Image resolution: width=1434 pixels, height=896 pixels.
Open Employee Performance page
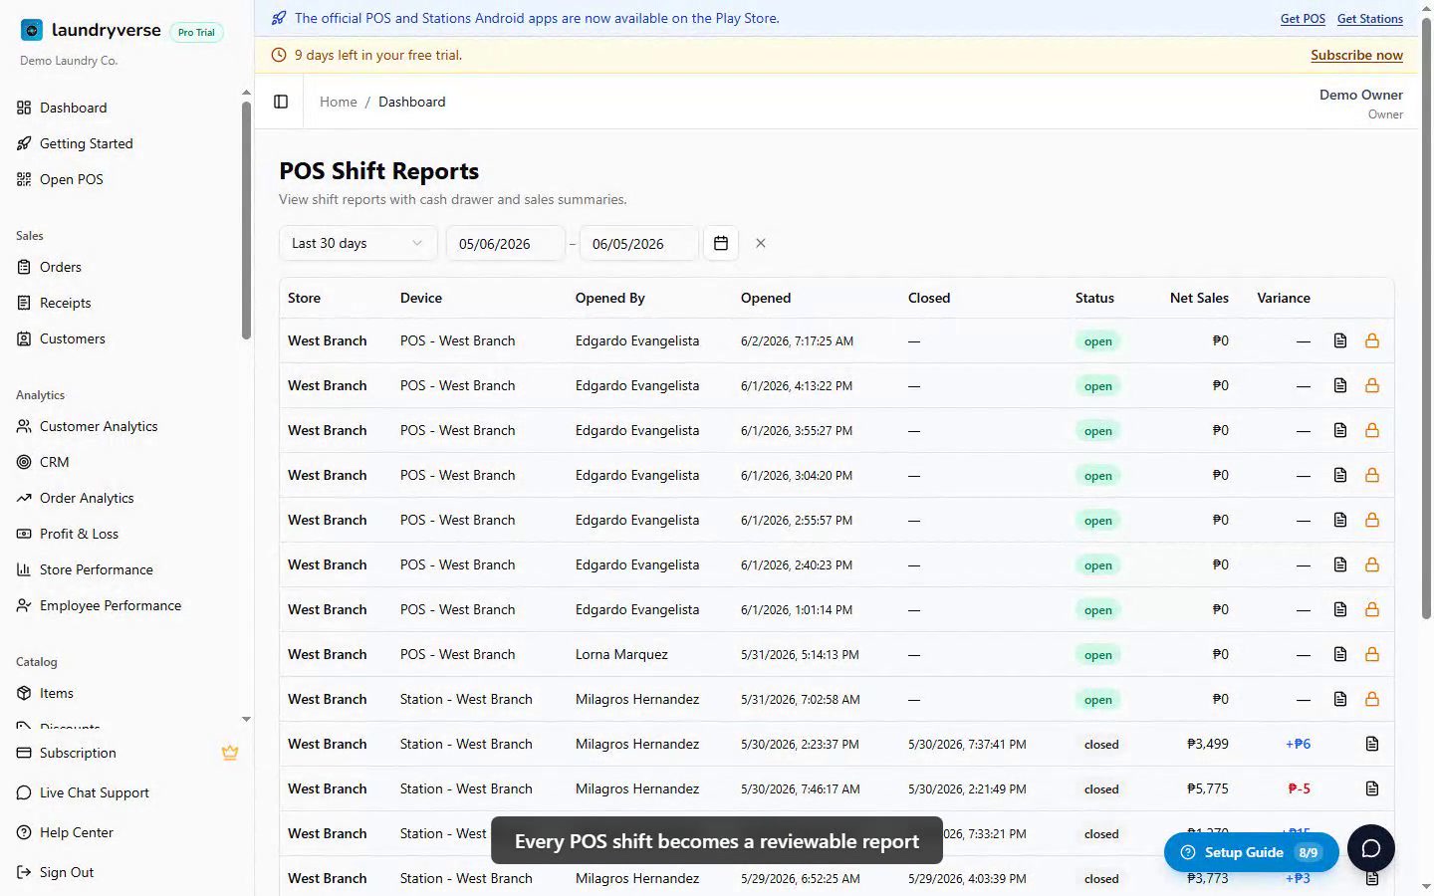99,605
